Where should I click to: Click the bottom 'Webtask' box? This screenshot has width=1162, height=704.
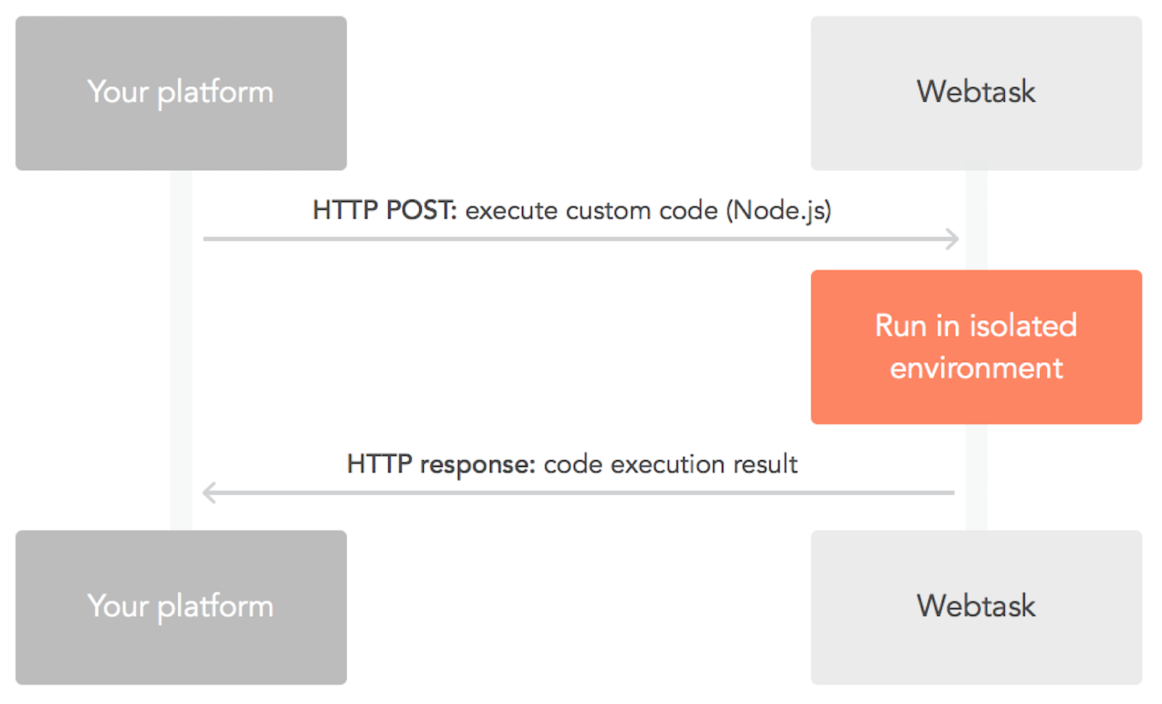(x=976, y=607)
